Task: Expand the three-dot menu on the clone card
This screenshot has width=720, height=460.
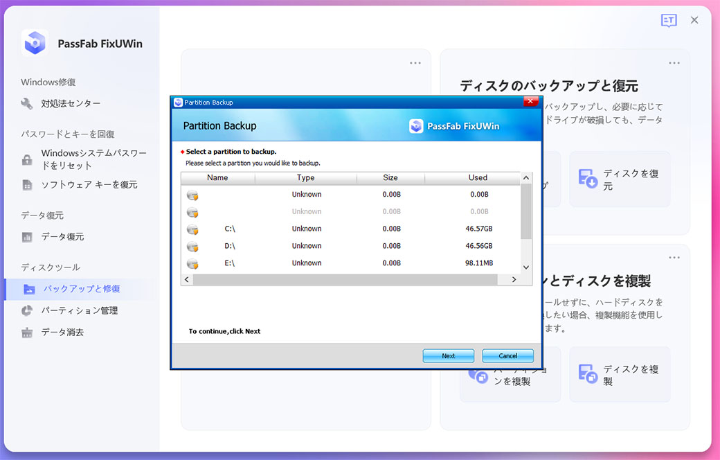Action: pos(674,258)
